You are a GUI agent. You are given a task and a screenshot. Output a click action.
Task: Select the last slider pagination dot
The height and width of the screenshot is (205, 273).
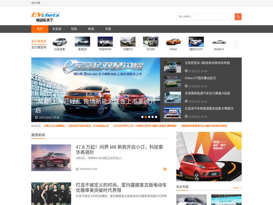coord(156,117)
